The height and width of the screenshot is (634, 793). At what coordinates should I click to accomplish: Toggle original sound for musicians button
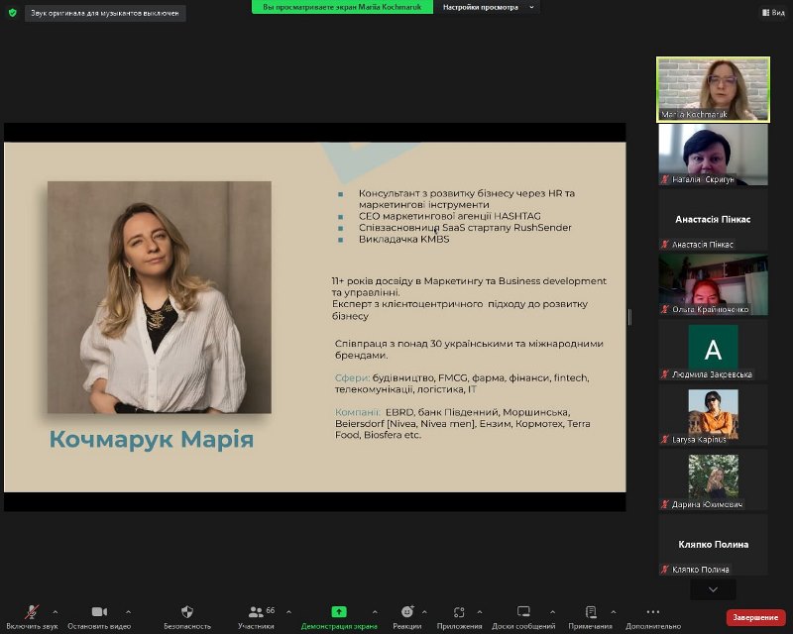[x=104, y=13]
